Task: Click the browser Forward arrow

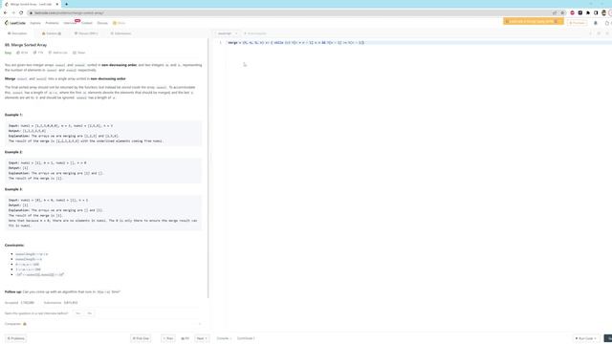Action: pos(13,12)
